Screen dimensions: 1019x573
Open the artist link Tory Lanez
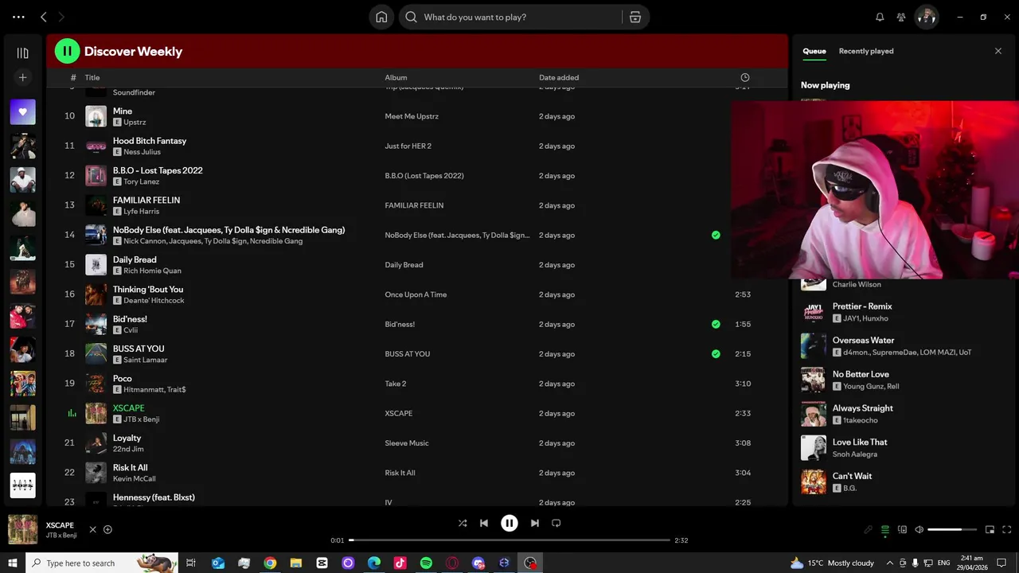pos(142,181)
